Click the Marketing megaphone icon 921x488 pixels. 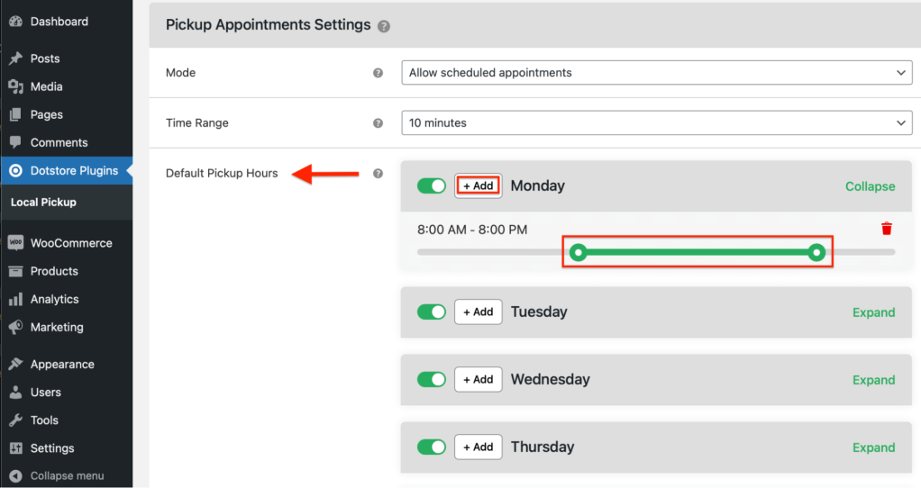click(x=15, y=327)
